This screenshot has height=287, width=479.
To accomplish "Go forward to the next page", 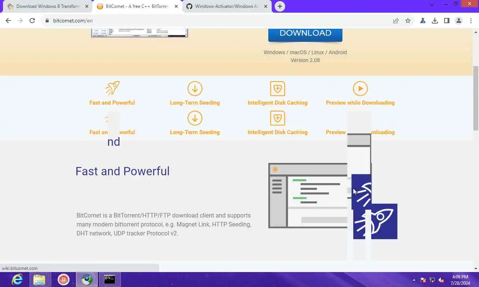I will (20, 21).
